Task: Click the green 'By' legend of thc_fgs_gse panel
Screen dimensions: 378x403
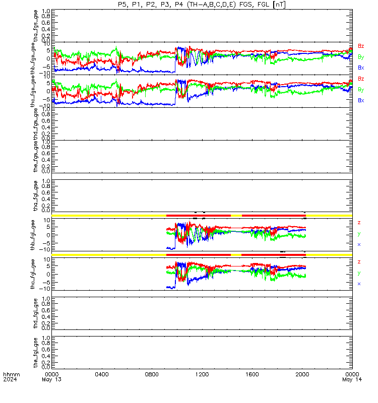Action: [x=361, y=90]
